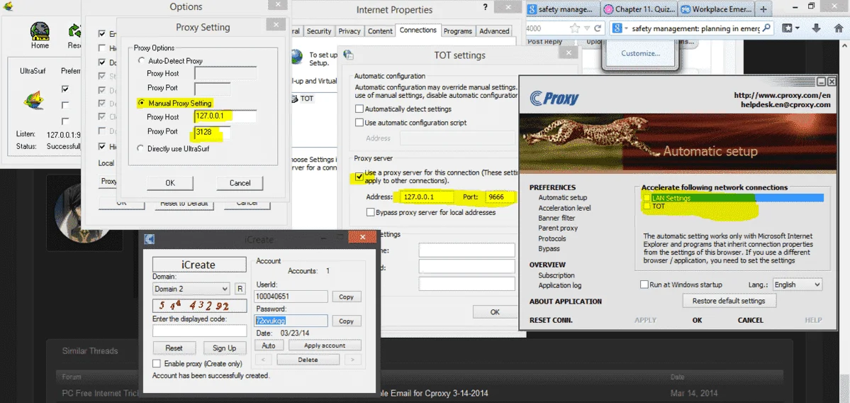Toggle Use automatic configuration script checkbox
Viewport: 850px width, 403px height.
point(359,123)
